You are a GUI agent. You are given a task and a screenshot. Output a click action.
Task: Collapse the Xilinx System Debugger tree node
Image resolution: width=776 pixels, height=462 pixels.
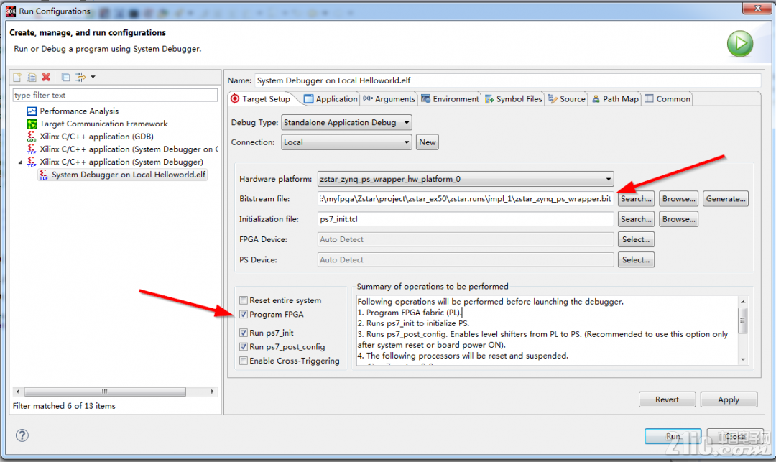pos(20,162)
